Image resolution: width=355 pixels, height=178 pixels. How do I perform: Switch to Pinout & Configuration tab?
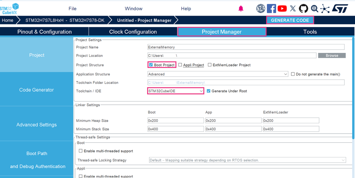click(44, 32)
